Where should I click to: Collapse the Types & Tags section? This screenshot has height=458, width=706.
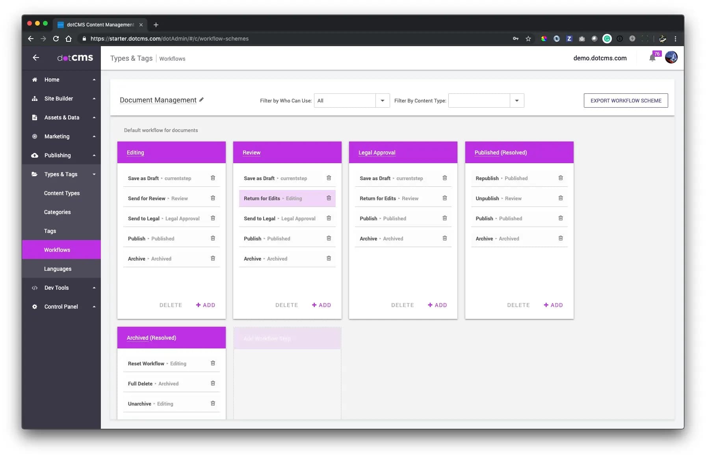coord(61,174)
